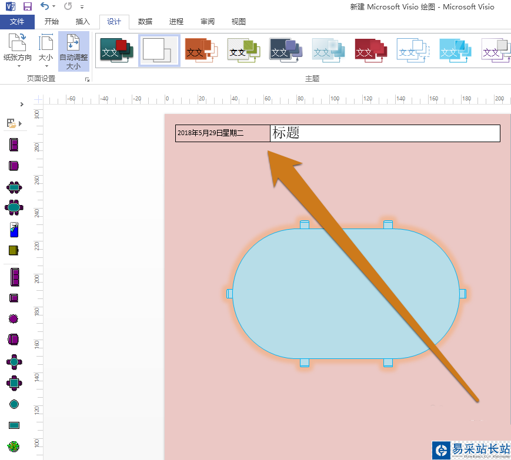The height and width of the screenshot is (460, 511).
Task: Select the round table with four chairs
Action: click(x=14, y=362)
